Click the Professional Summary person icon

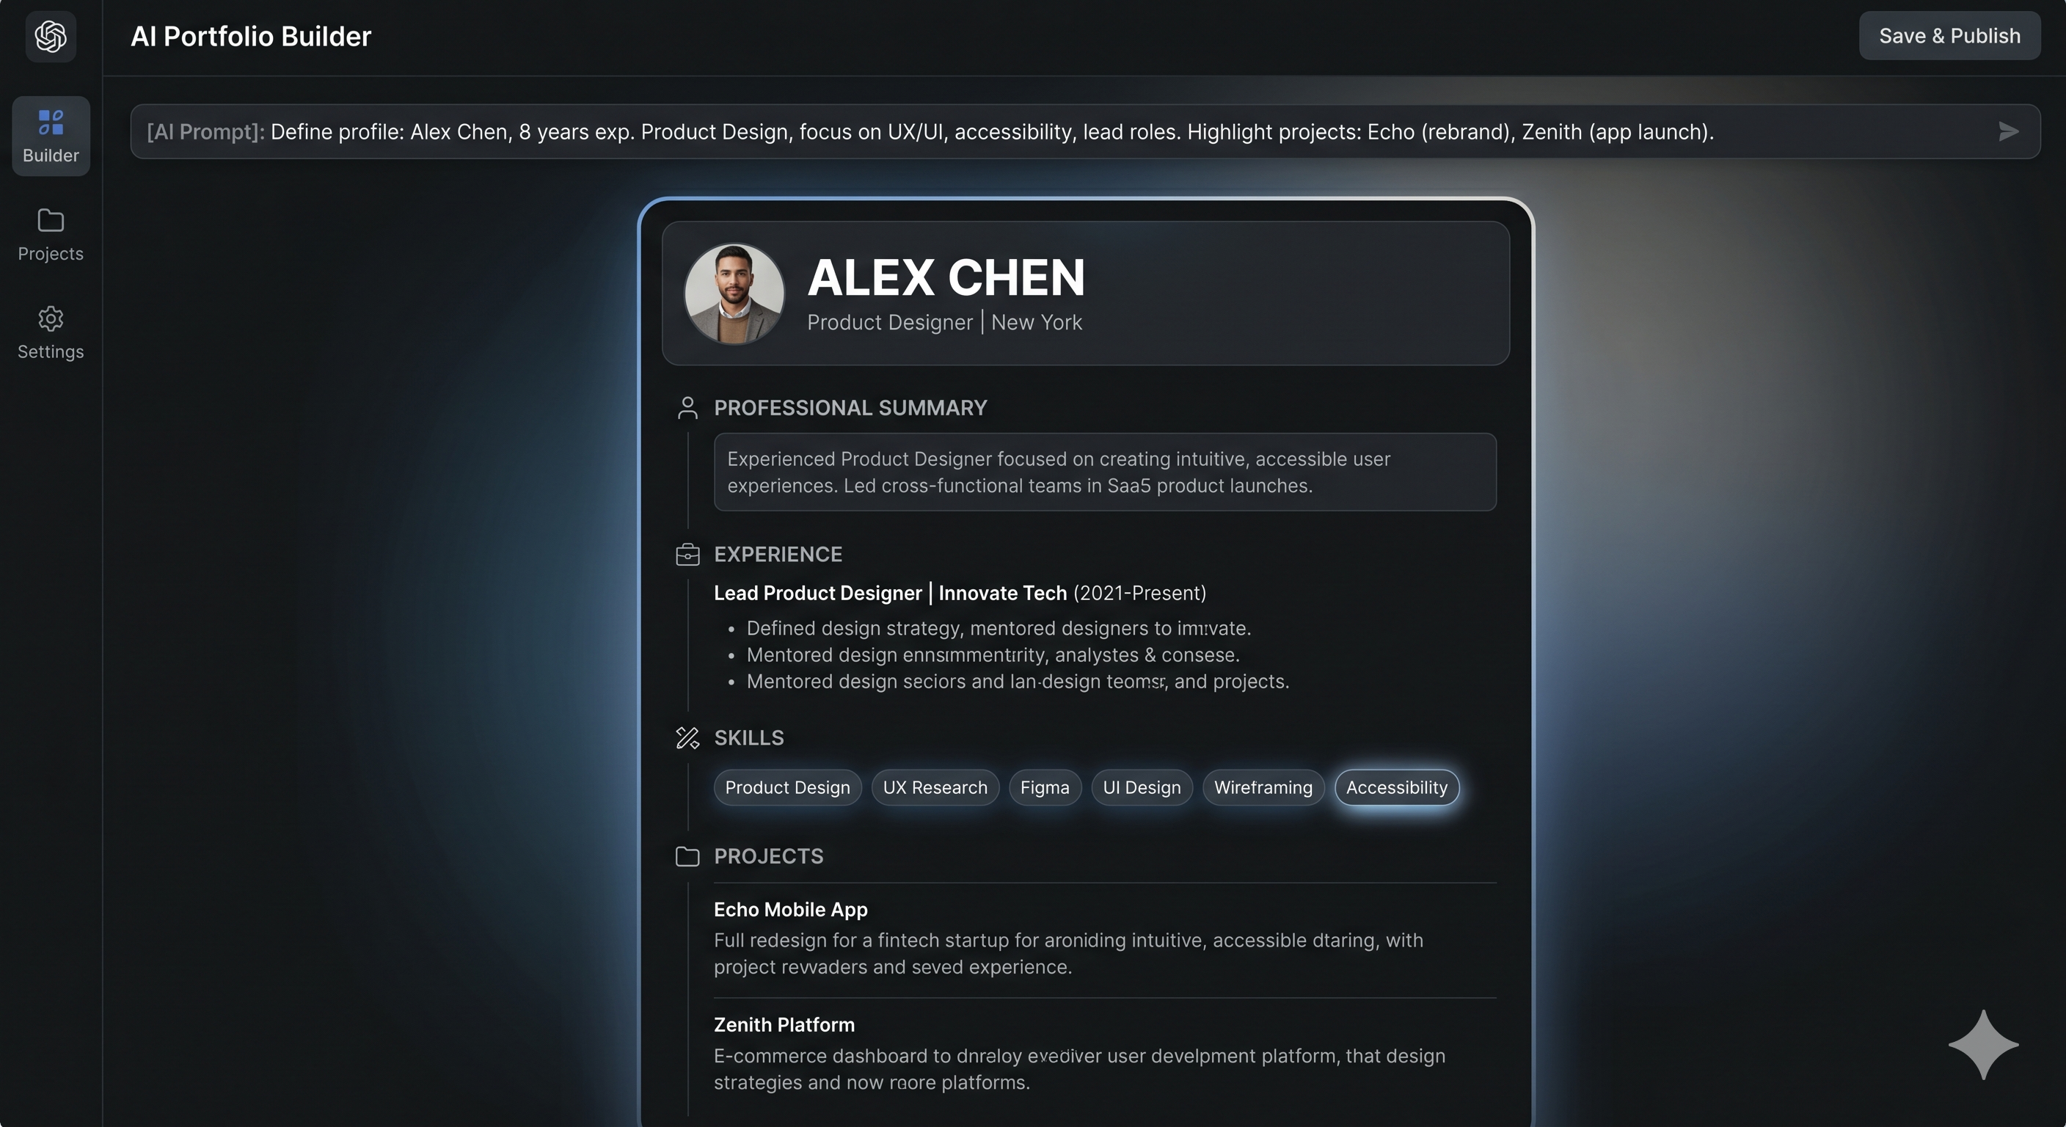pyautogui.click(x=687, y=407)
